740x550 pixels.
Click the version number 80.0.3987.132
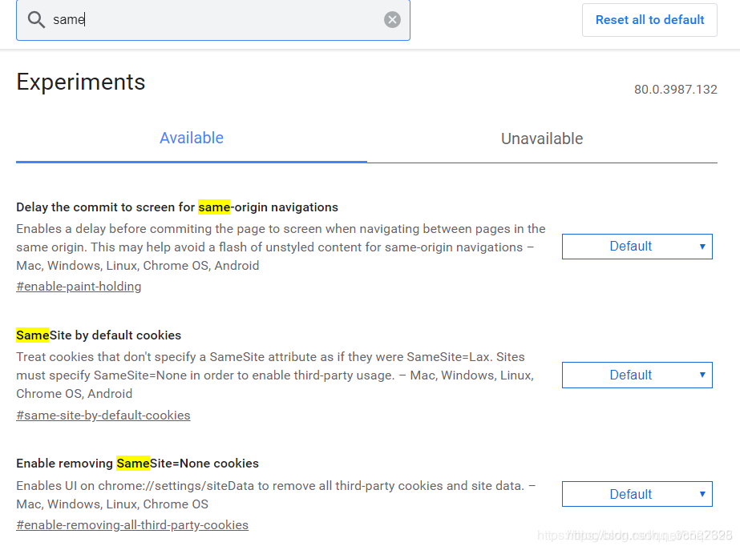[x=675, y=90]
